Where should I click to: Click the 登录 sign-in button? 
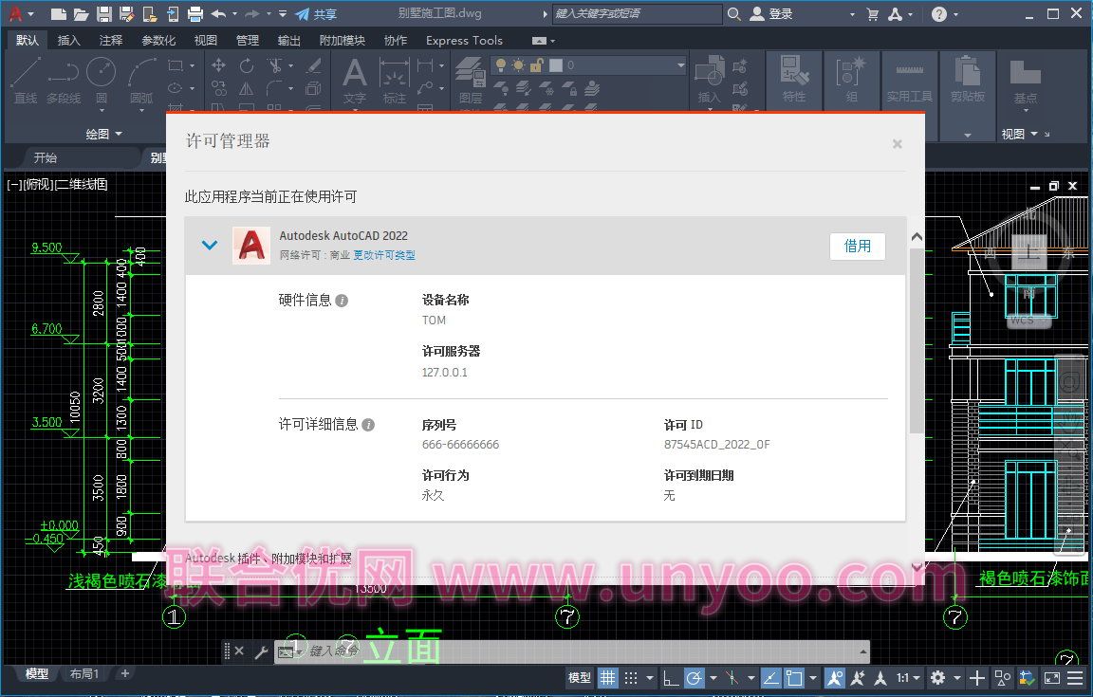pyautogui.click(x=771, y=14)
